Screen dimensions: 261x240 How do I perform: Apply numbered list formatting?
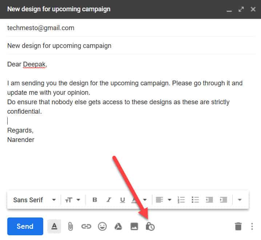(x=181, y=200)
